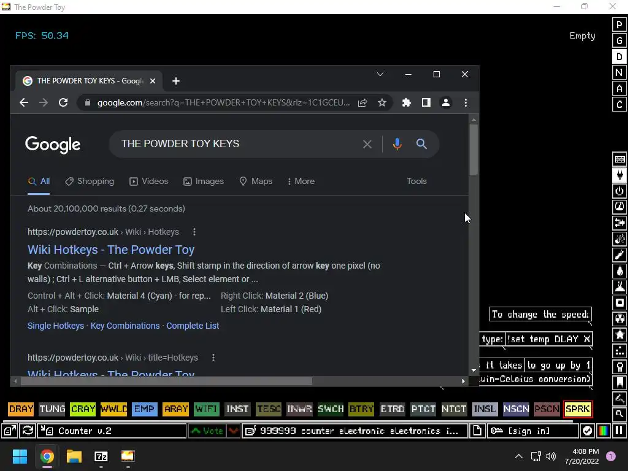Open the Powder Toy console C button
Image resolution: width=628 pixels, height=471 pixels.
[x=619, y=104]
